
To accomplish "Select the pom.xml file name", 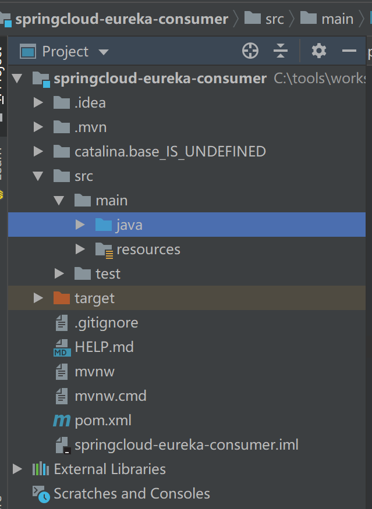I will 103,421.
